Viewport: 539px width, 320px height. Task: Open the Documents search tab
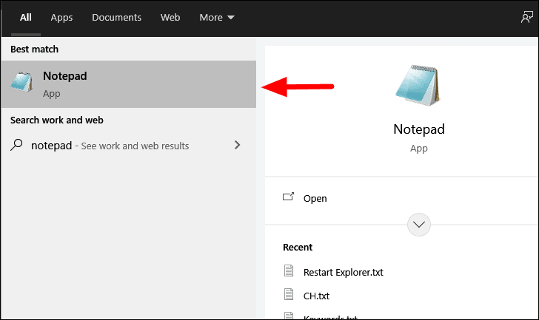pos(116,18)
